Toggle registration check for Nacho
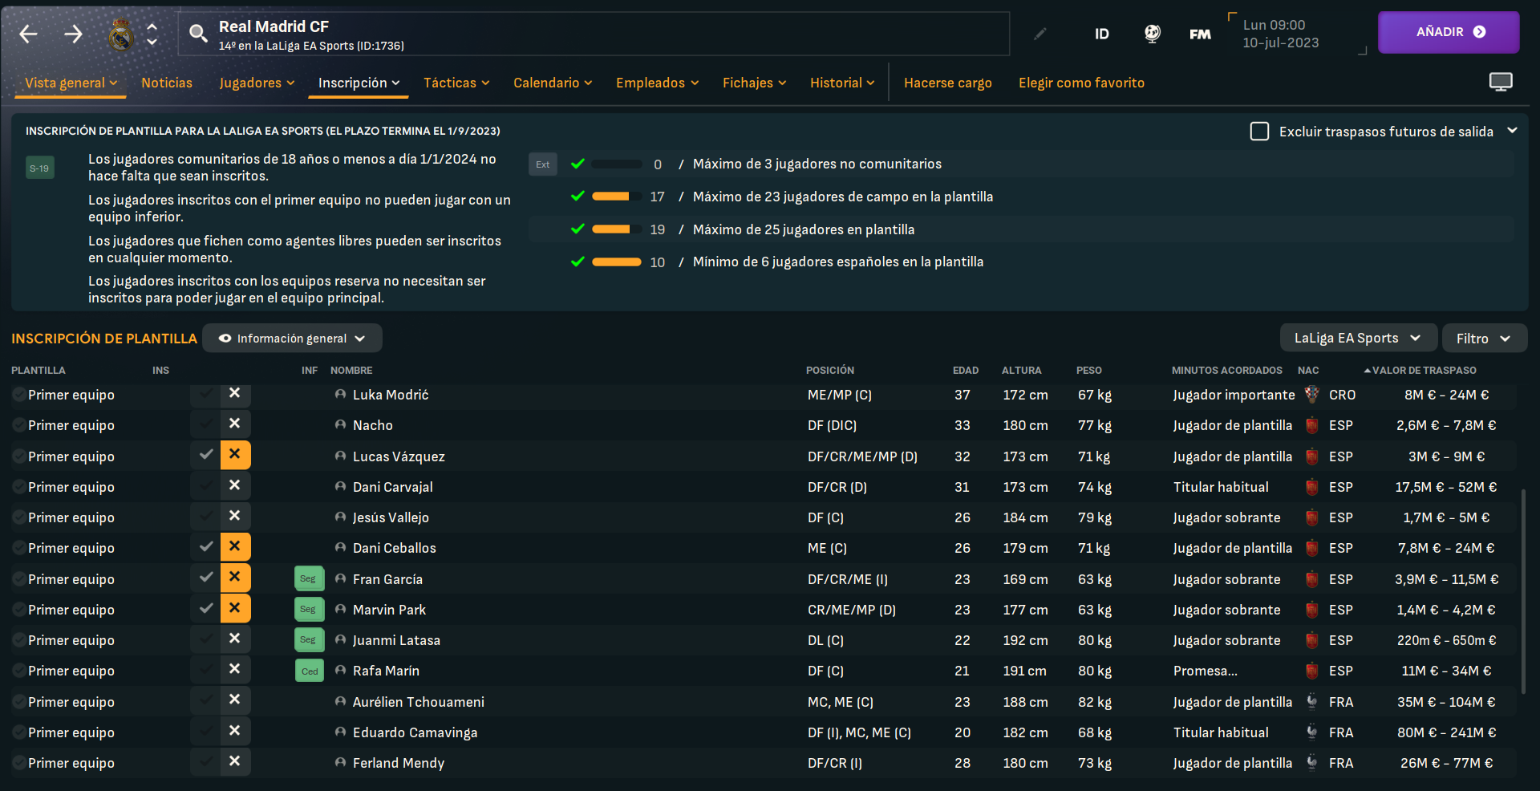The image size is (1540, 791). (205, 424)
